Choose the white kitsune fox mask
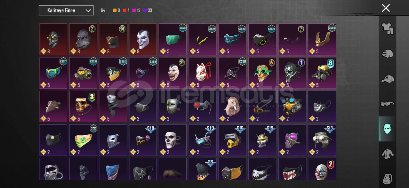This screenshot has width=409, height=188. (x=203, y=73)
